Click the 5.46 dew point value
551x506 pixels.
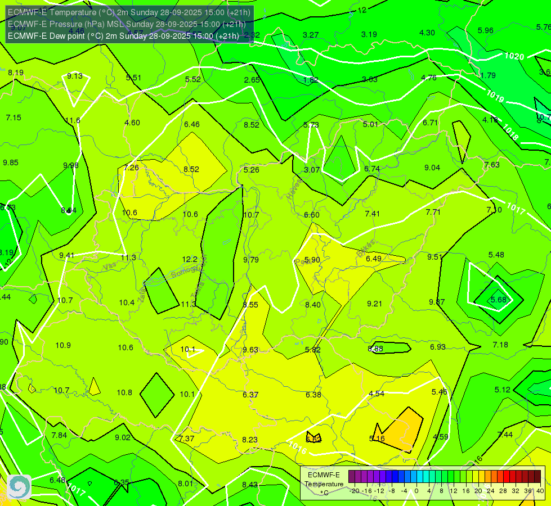(439, 391)
